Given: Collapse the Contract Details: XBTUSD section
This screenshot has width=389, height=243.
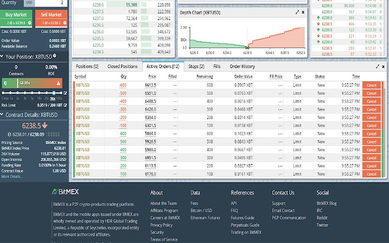Looking at the screenshot, I should (2, 115).
